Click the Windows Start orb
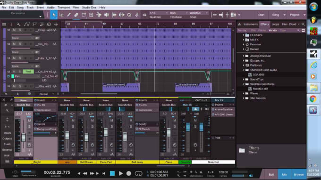321x180 pixels. point(313,7)
